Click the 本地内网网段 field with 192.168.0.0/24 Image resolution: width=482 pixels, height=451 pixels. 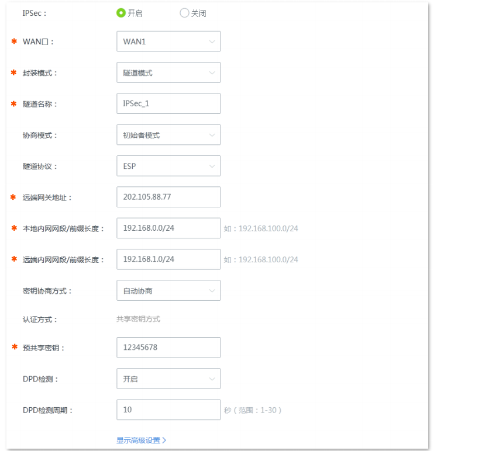click(x=168, y=228)
